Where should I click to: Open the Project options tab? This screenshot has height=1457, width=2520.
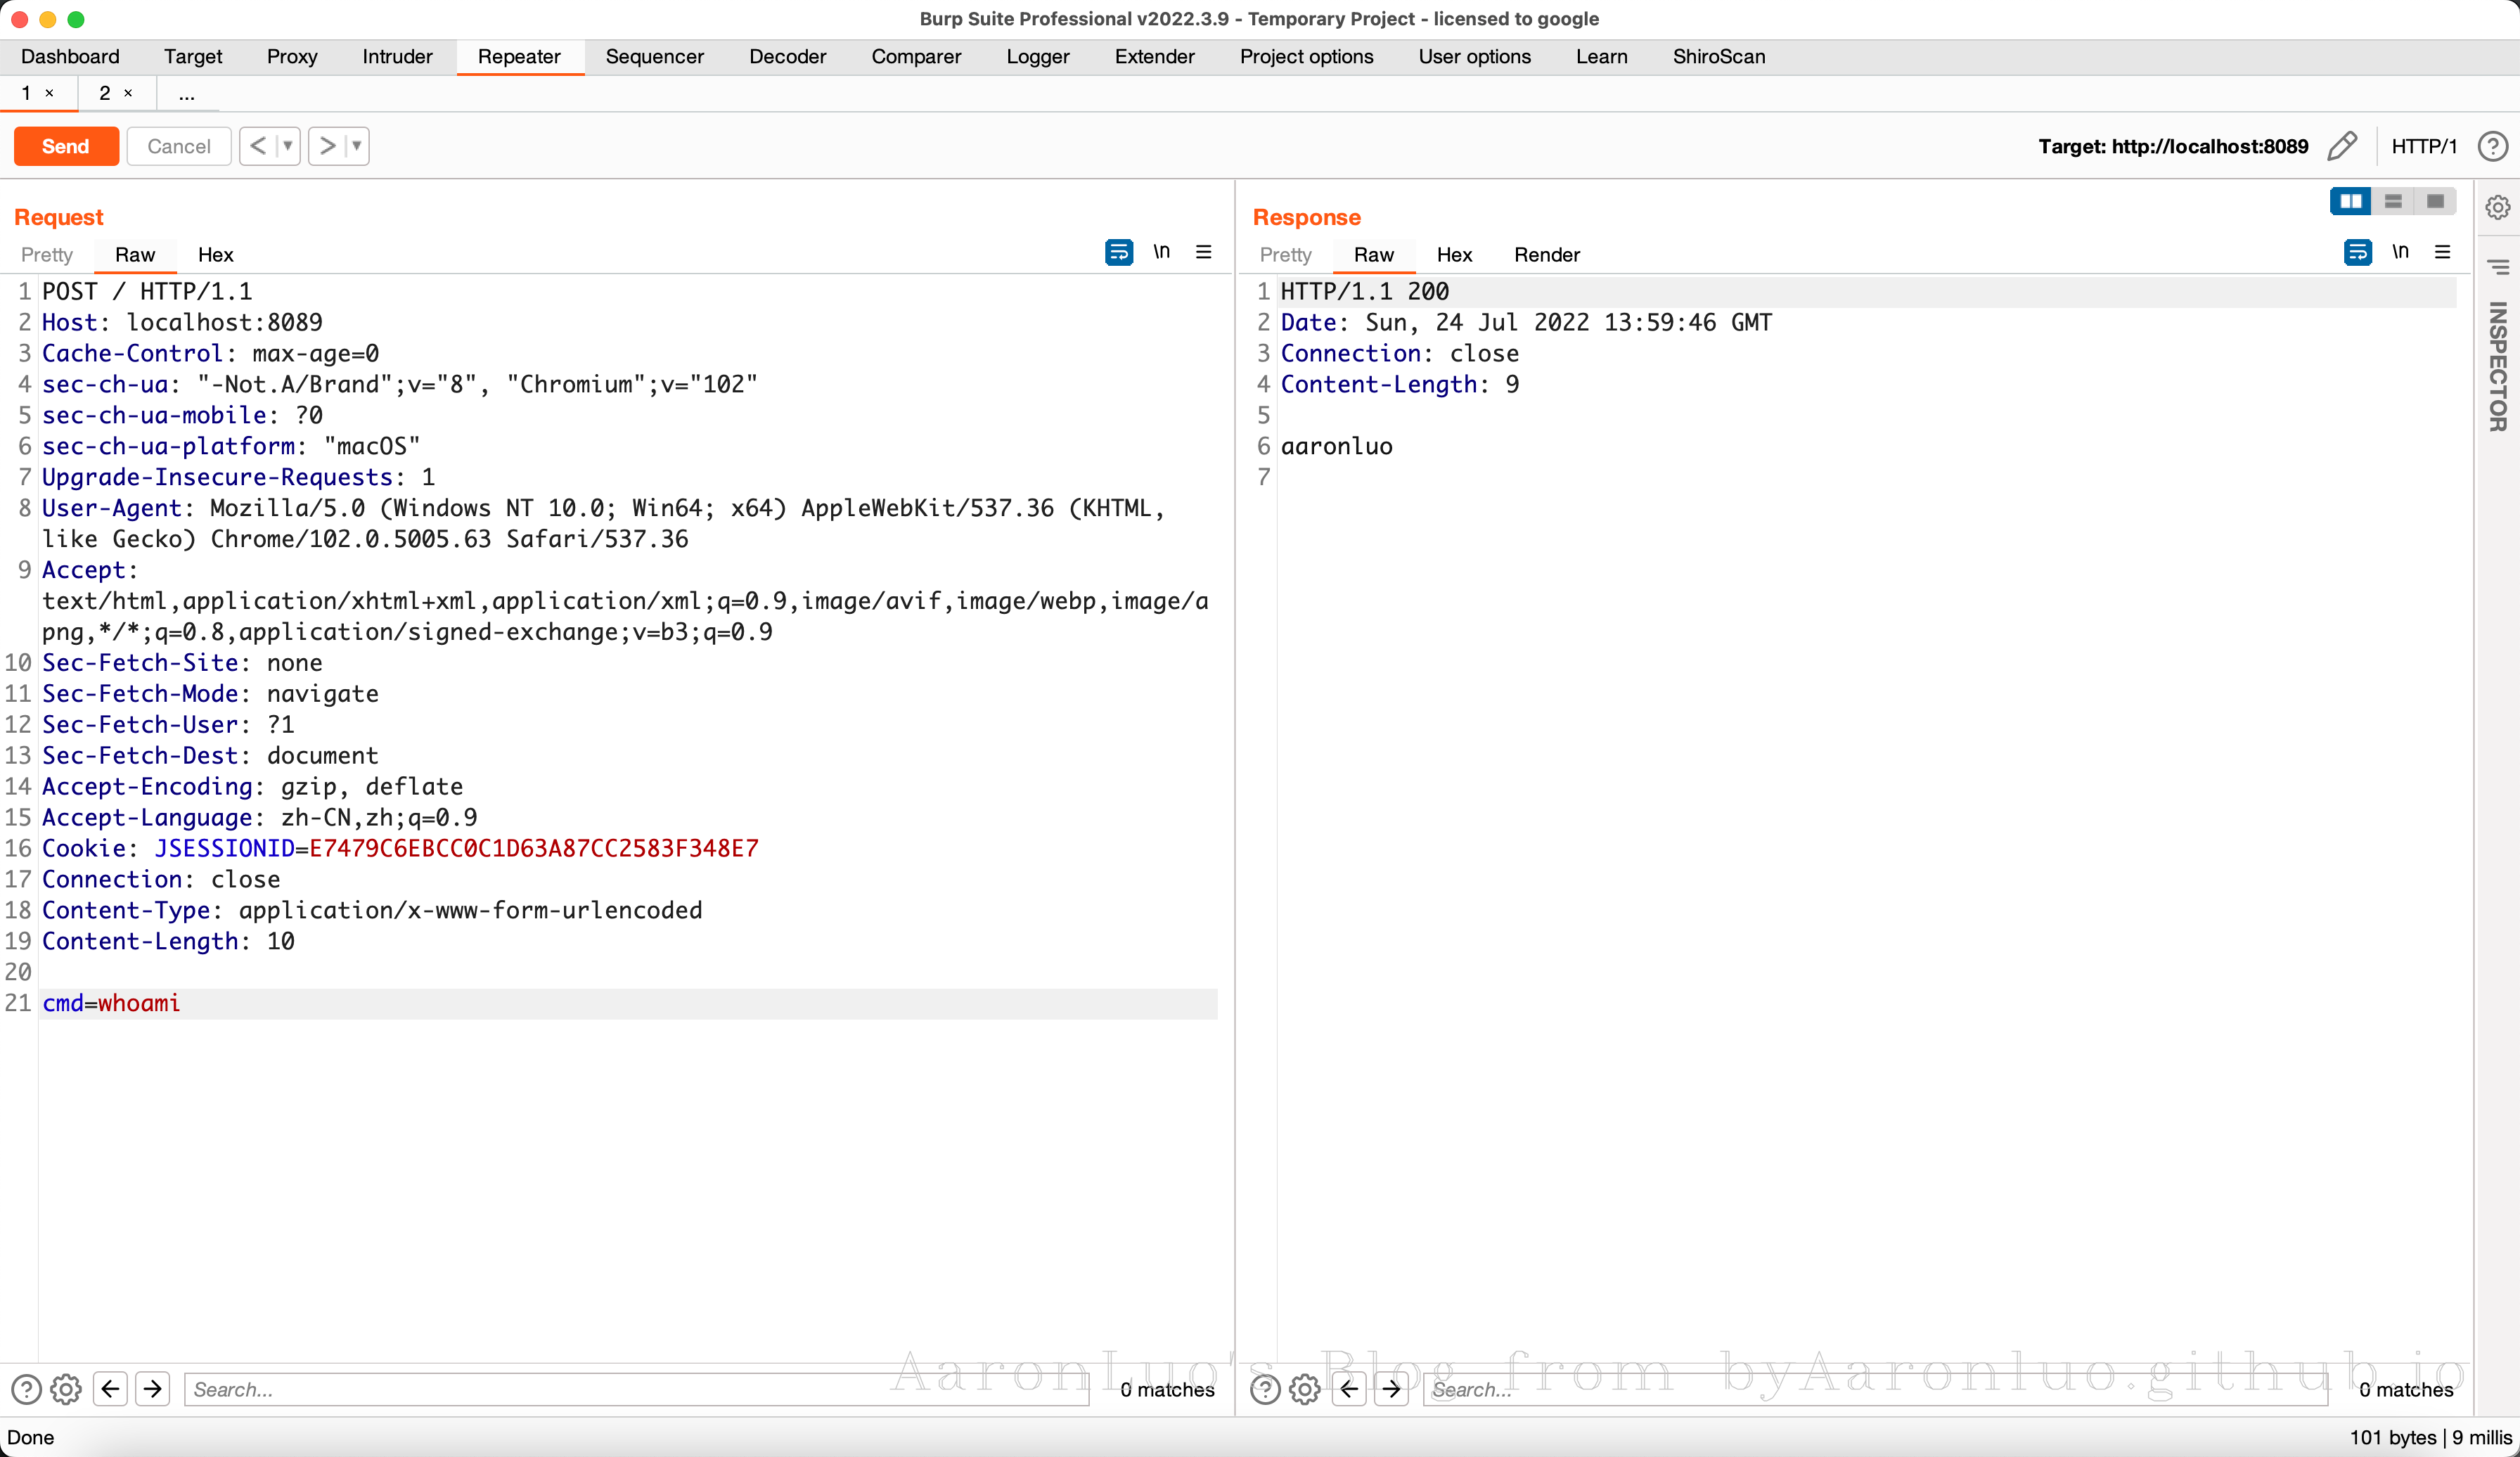point(1306,57)
